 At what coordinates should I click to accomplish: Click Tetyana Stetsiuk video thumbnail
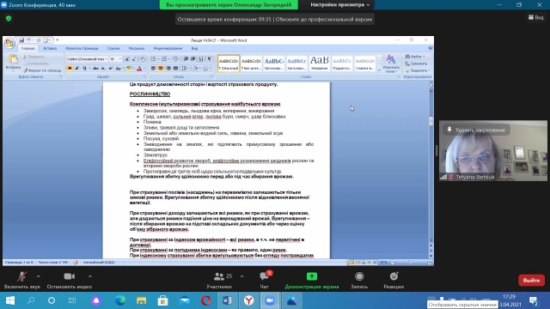(493, 151)
